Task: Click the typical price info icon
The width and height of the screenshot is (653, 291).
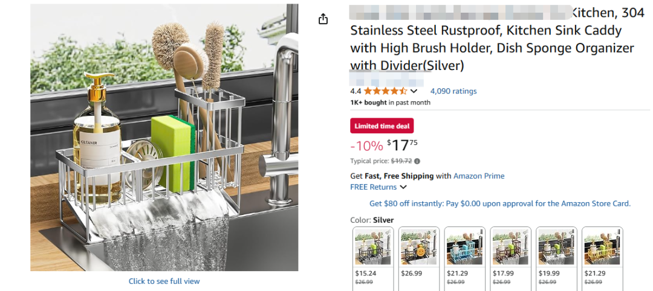Action: point(417,161)
